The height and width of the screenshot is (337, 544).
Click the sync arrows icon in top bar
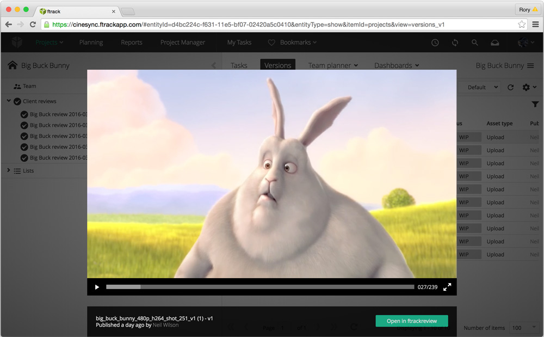455,42
